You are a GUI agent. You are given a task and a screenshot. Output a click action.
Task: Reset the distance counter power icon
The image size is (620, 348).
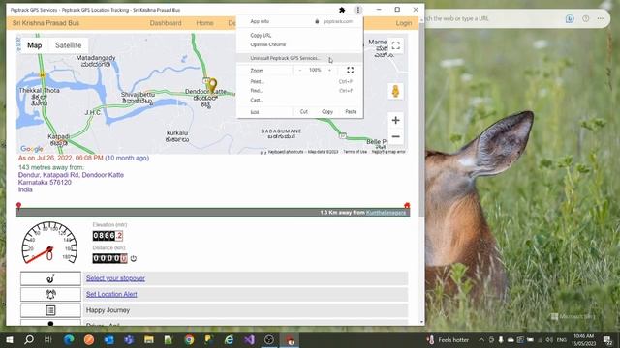click(134, 258)
